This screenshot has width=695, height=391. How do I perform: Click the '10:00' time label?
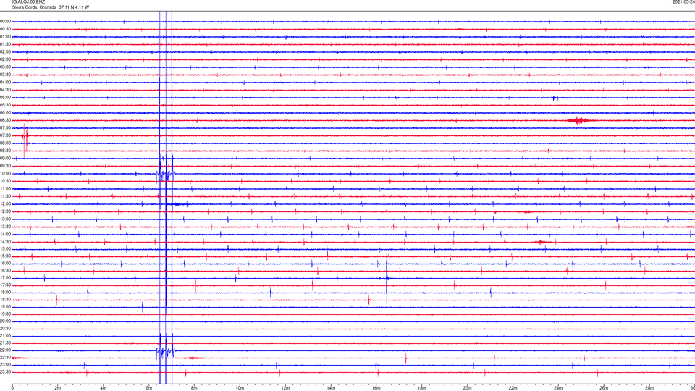tap(5, 174)
